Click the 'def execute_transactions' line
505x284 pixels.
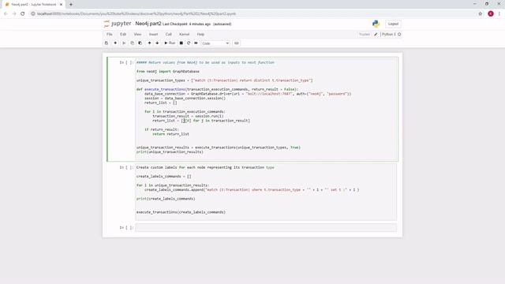click(x=217, y=89)
